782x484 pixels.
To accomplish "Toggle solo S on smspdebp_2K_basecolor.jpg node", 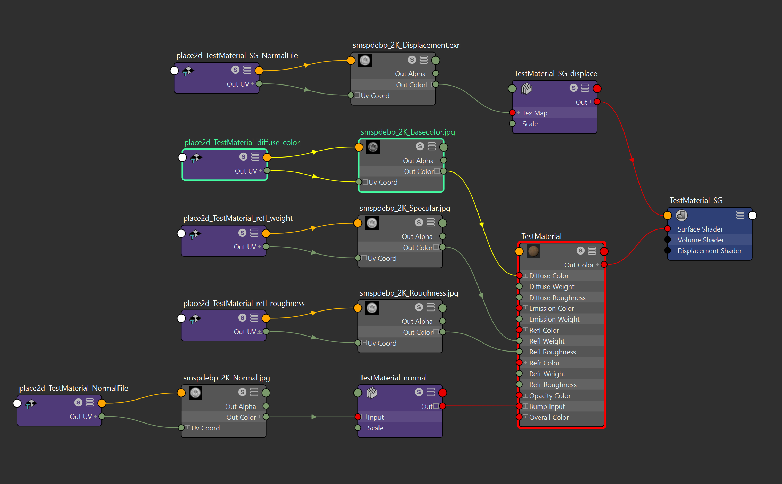I will click(420, 146).
